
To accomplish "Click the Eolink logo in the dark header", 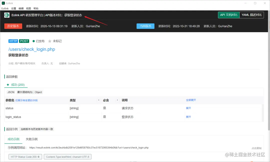I will [7, 15].
